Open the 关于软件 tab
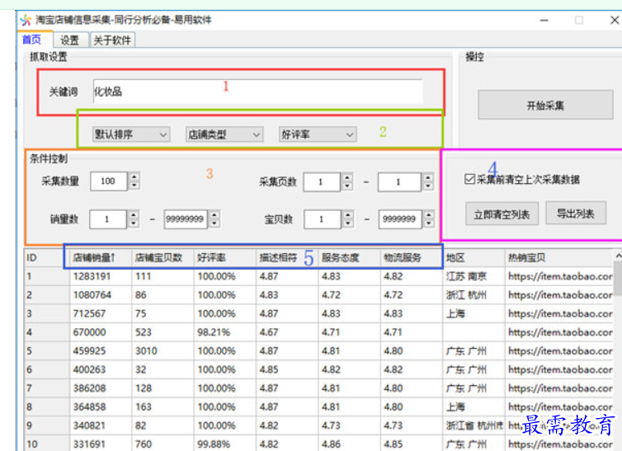622x451 pixels. pos(112,40)
